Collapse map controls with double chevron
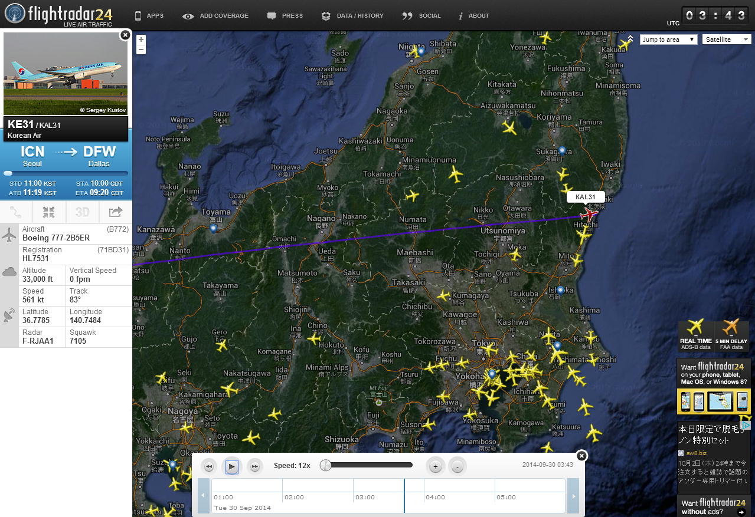The height and width of the screenshot is (517, 755). click(x=630, y=39)
